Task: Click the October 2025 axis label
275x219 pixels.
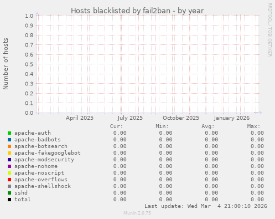Action: 181,118
